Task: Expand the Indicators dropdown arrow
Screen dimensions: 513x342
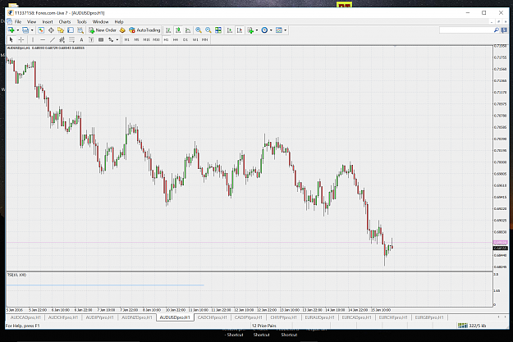Action: tap(257, 30)
